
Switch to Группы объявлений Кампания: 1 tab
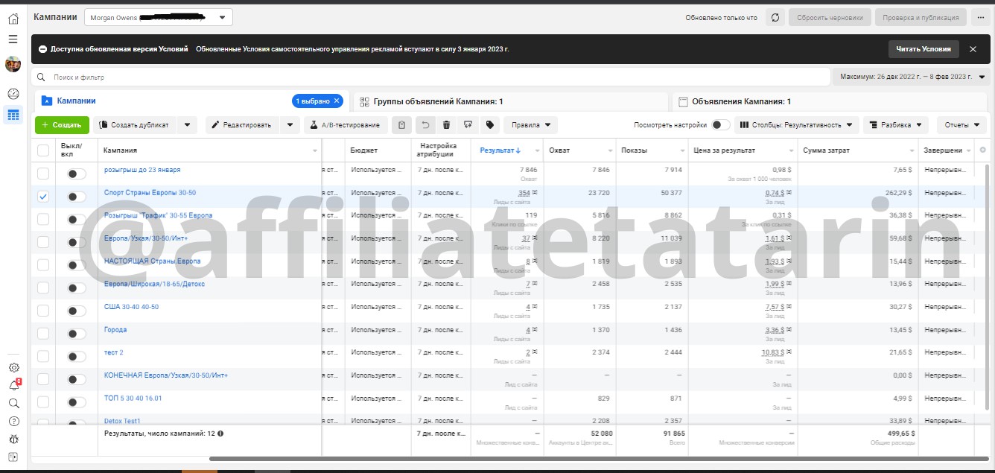(x=510, y=101)
